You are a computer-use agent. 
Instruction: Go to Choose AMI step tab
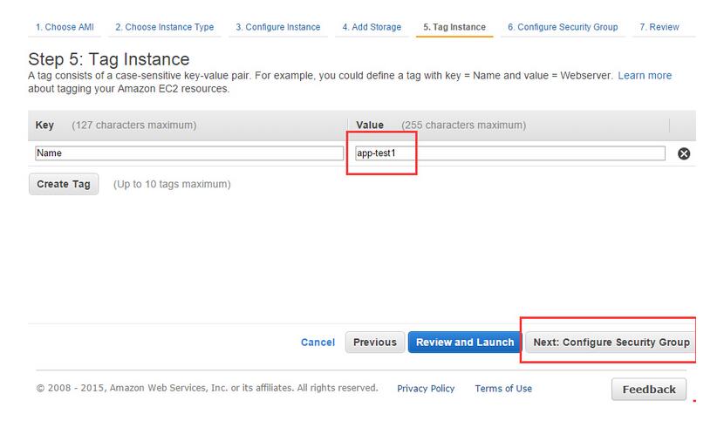pos(65,27)
